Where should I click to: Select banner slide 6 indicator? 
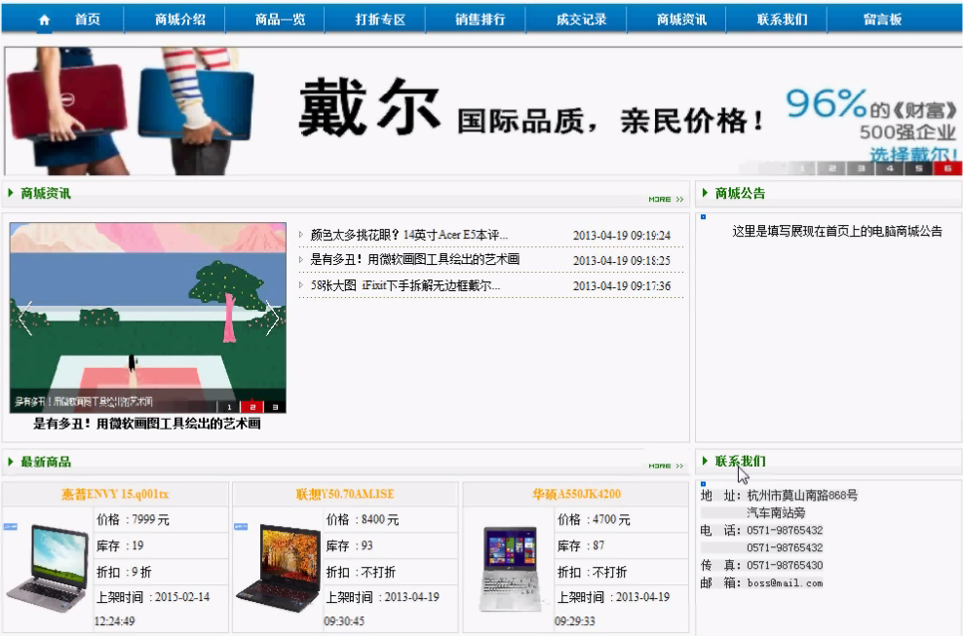tap(947, 168)
